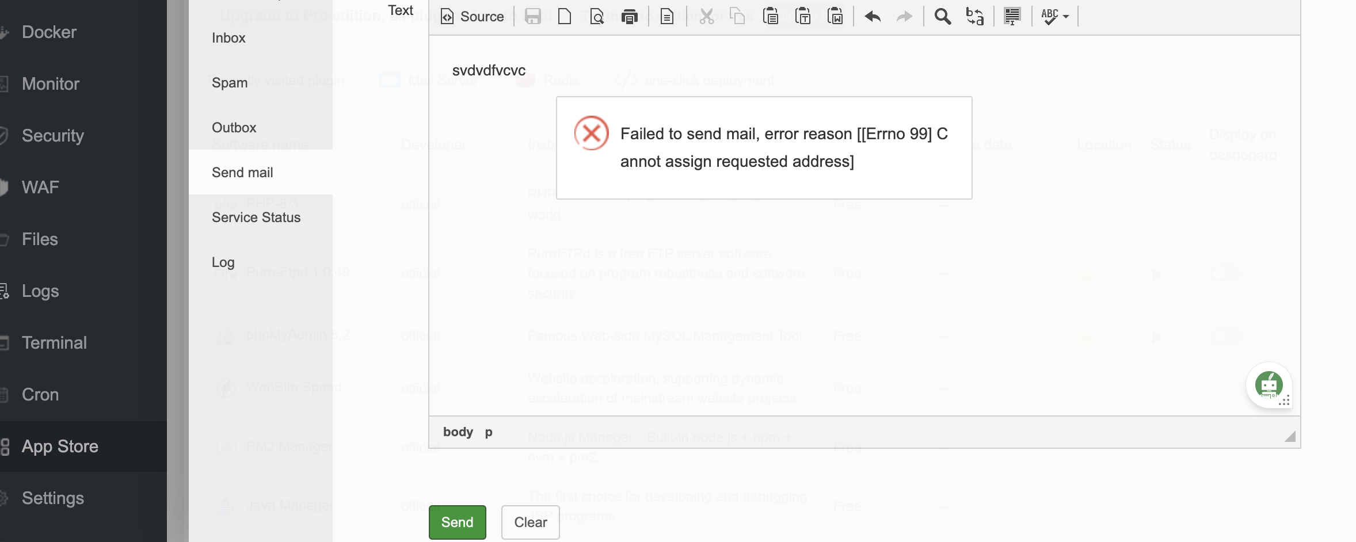Click the Clear button
This screenshot has width=1356, height=542.
coord(531,522)
